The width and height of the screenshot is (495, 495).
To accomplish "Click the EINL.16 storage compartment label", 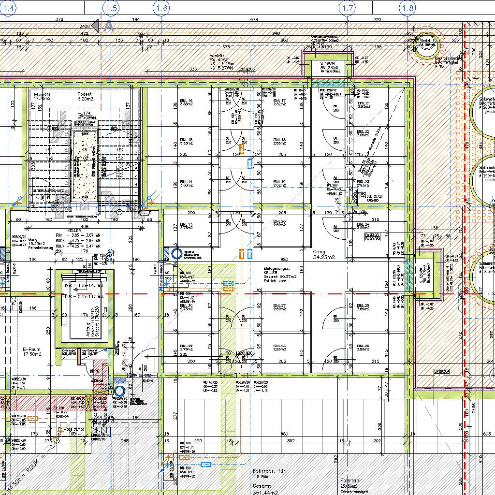I will [187, 102].
